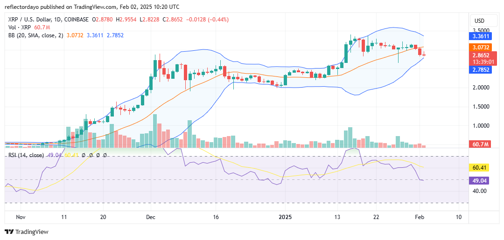Click the 13 date label on the time axis
504x240 pixels.
337,217
